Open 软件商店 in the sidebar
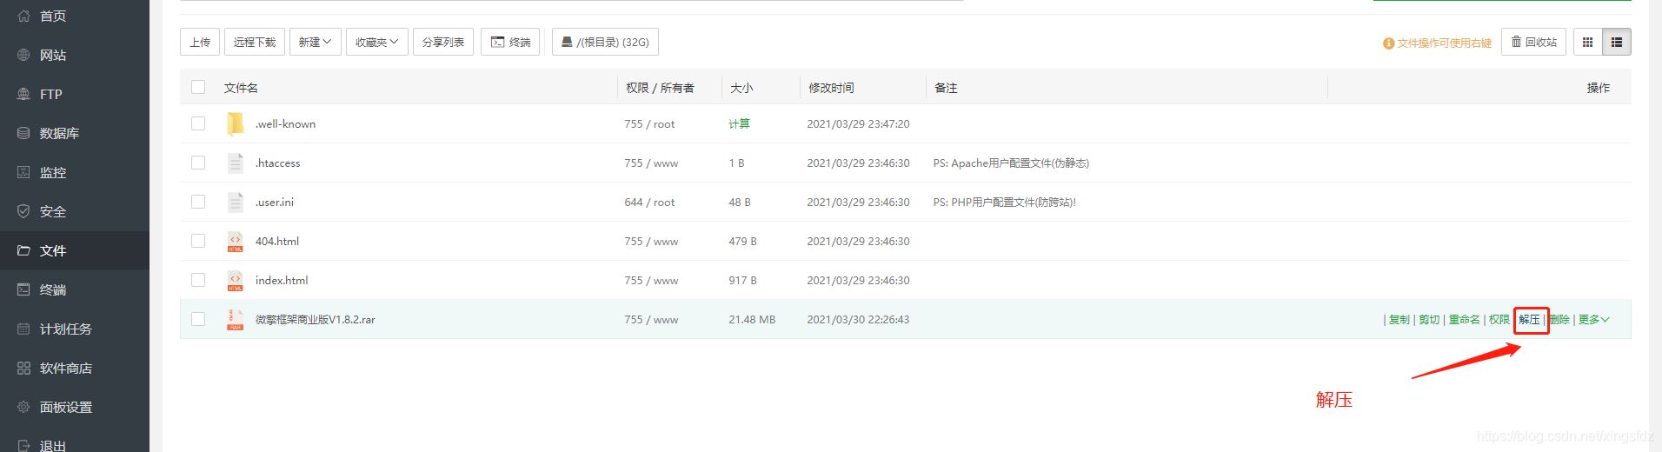 point(65,368)
